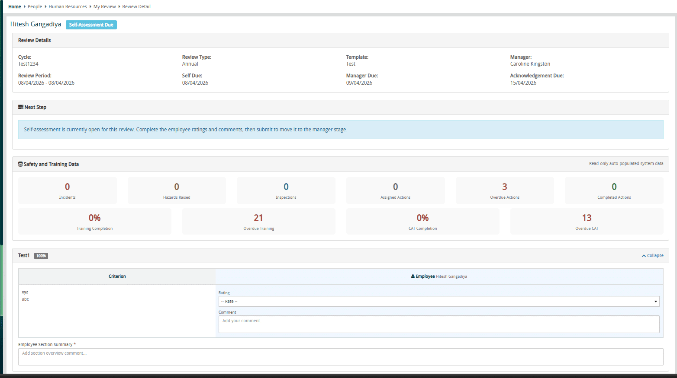
Task: Click the Caroline Kingston manager name
Action: click(530, 64)
